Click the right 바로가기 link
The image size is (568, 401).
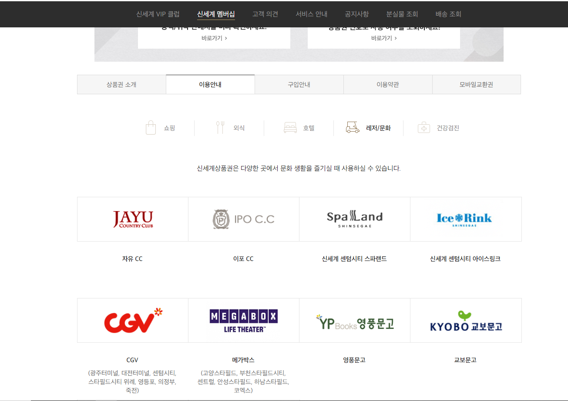[384, 38]
